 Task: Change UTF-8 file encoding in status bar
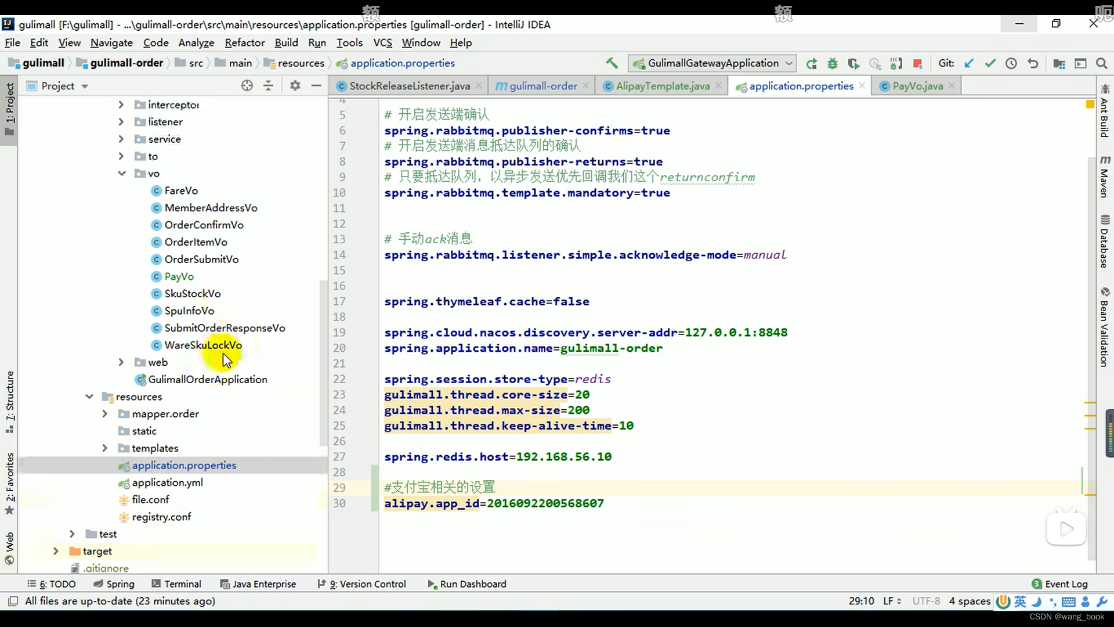tap(926, 601)
